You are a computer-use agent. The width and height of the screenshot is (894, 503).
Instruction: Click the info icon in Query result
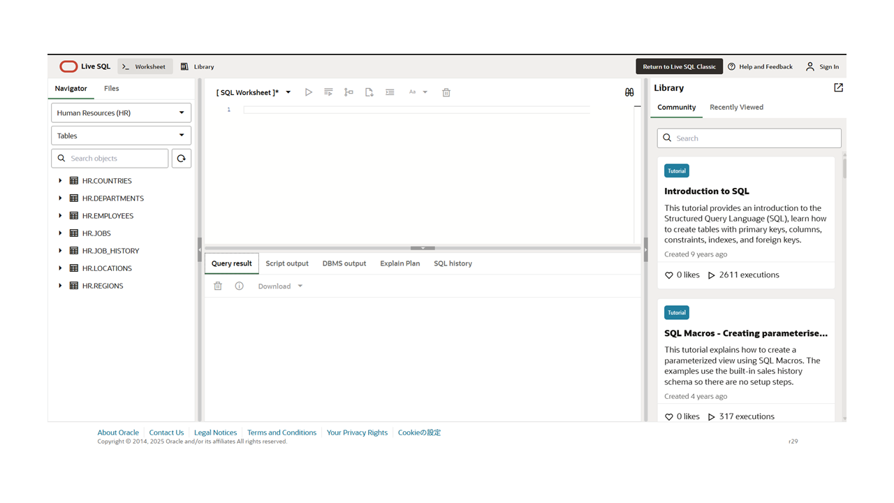240,286
